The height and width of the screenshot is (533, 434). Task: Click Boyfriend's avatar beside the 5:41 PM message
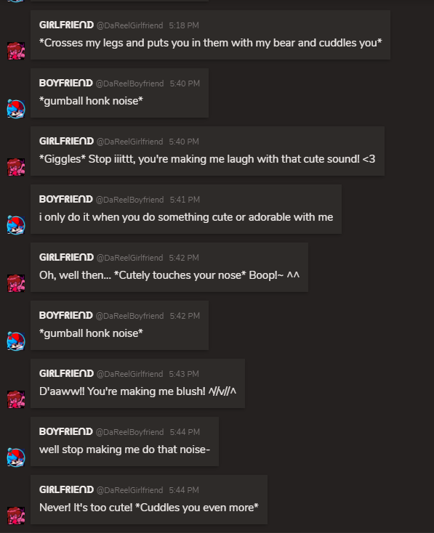pos(16,225)
